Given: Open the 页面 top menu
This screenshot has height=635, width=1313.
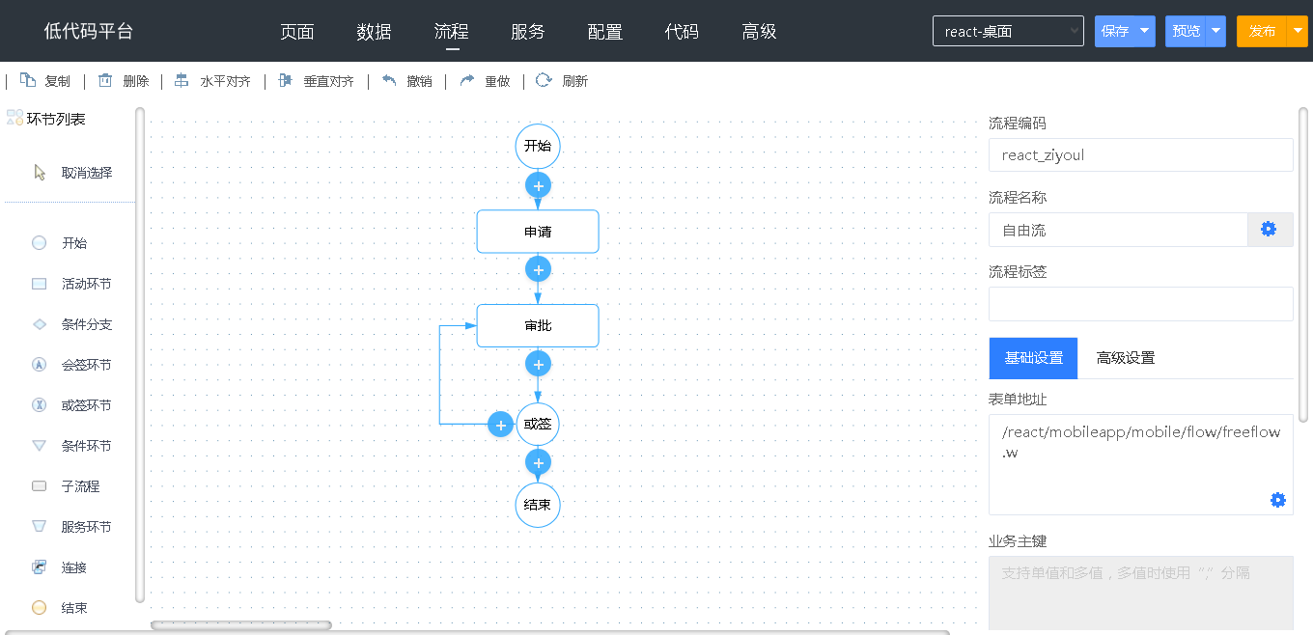Looking at the screenshot, I should coord(297,31).
